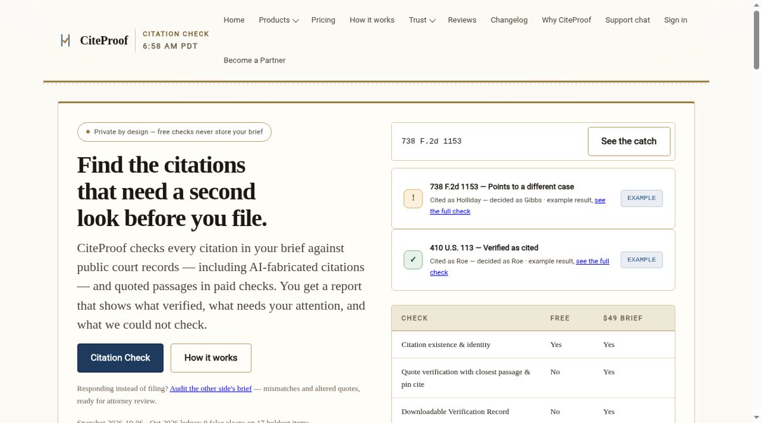761x423 pixels.
Task: Open the Changelog page
Action: coord(509,20)
